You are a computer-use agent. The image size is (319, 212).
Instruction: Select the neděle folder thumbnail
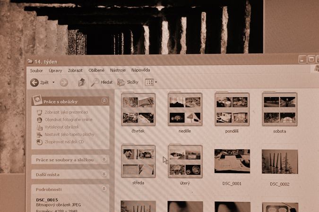[185, 109]
